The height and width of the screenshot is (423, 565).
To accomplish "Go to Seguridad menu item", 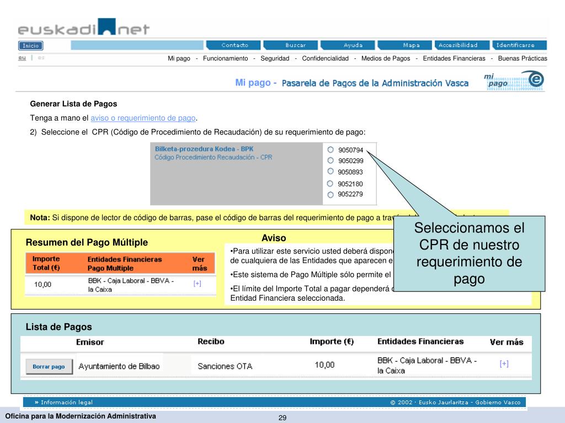I will pyautogui.click(x=275, y=58).
